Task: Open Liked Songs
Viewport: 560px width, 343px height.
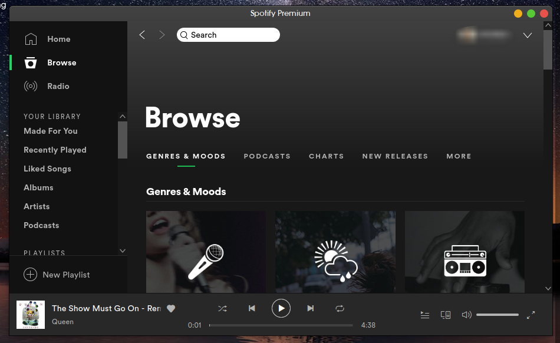Action: 48,169
